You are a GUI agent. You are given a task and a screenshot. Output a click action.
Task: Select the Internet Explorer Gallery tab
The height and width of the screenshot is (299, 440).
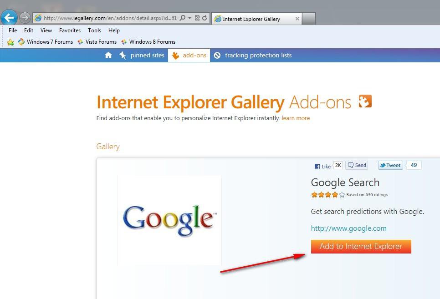click(257, 19)
